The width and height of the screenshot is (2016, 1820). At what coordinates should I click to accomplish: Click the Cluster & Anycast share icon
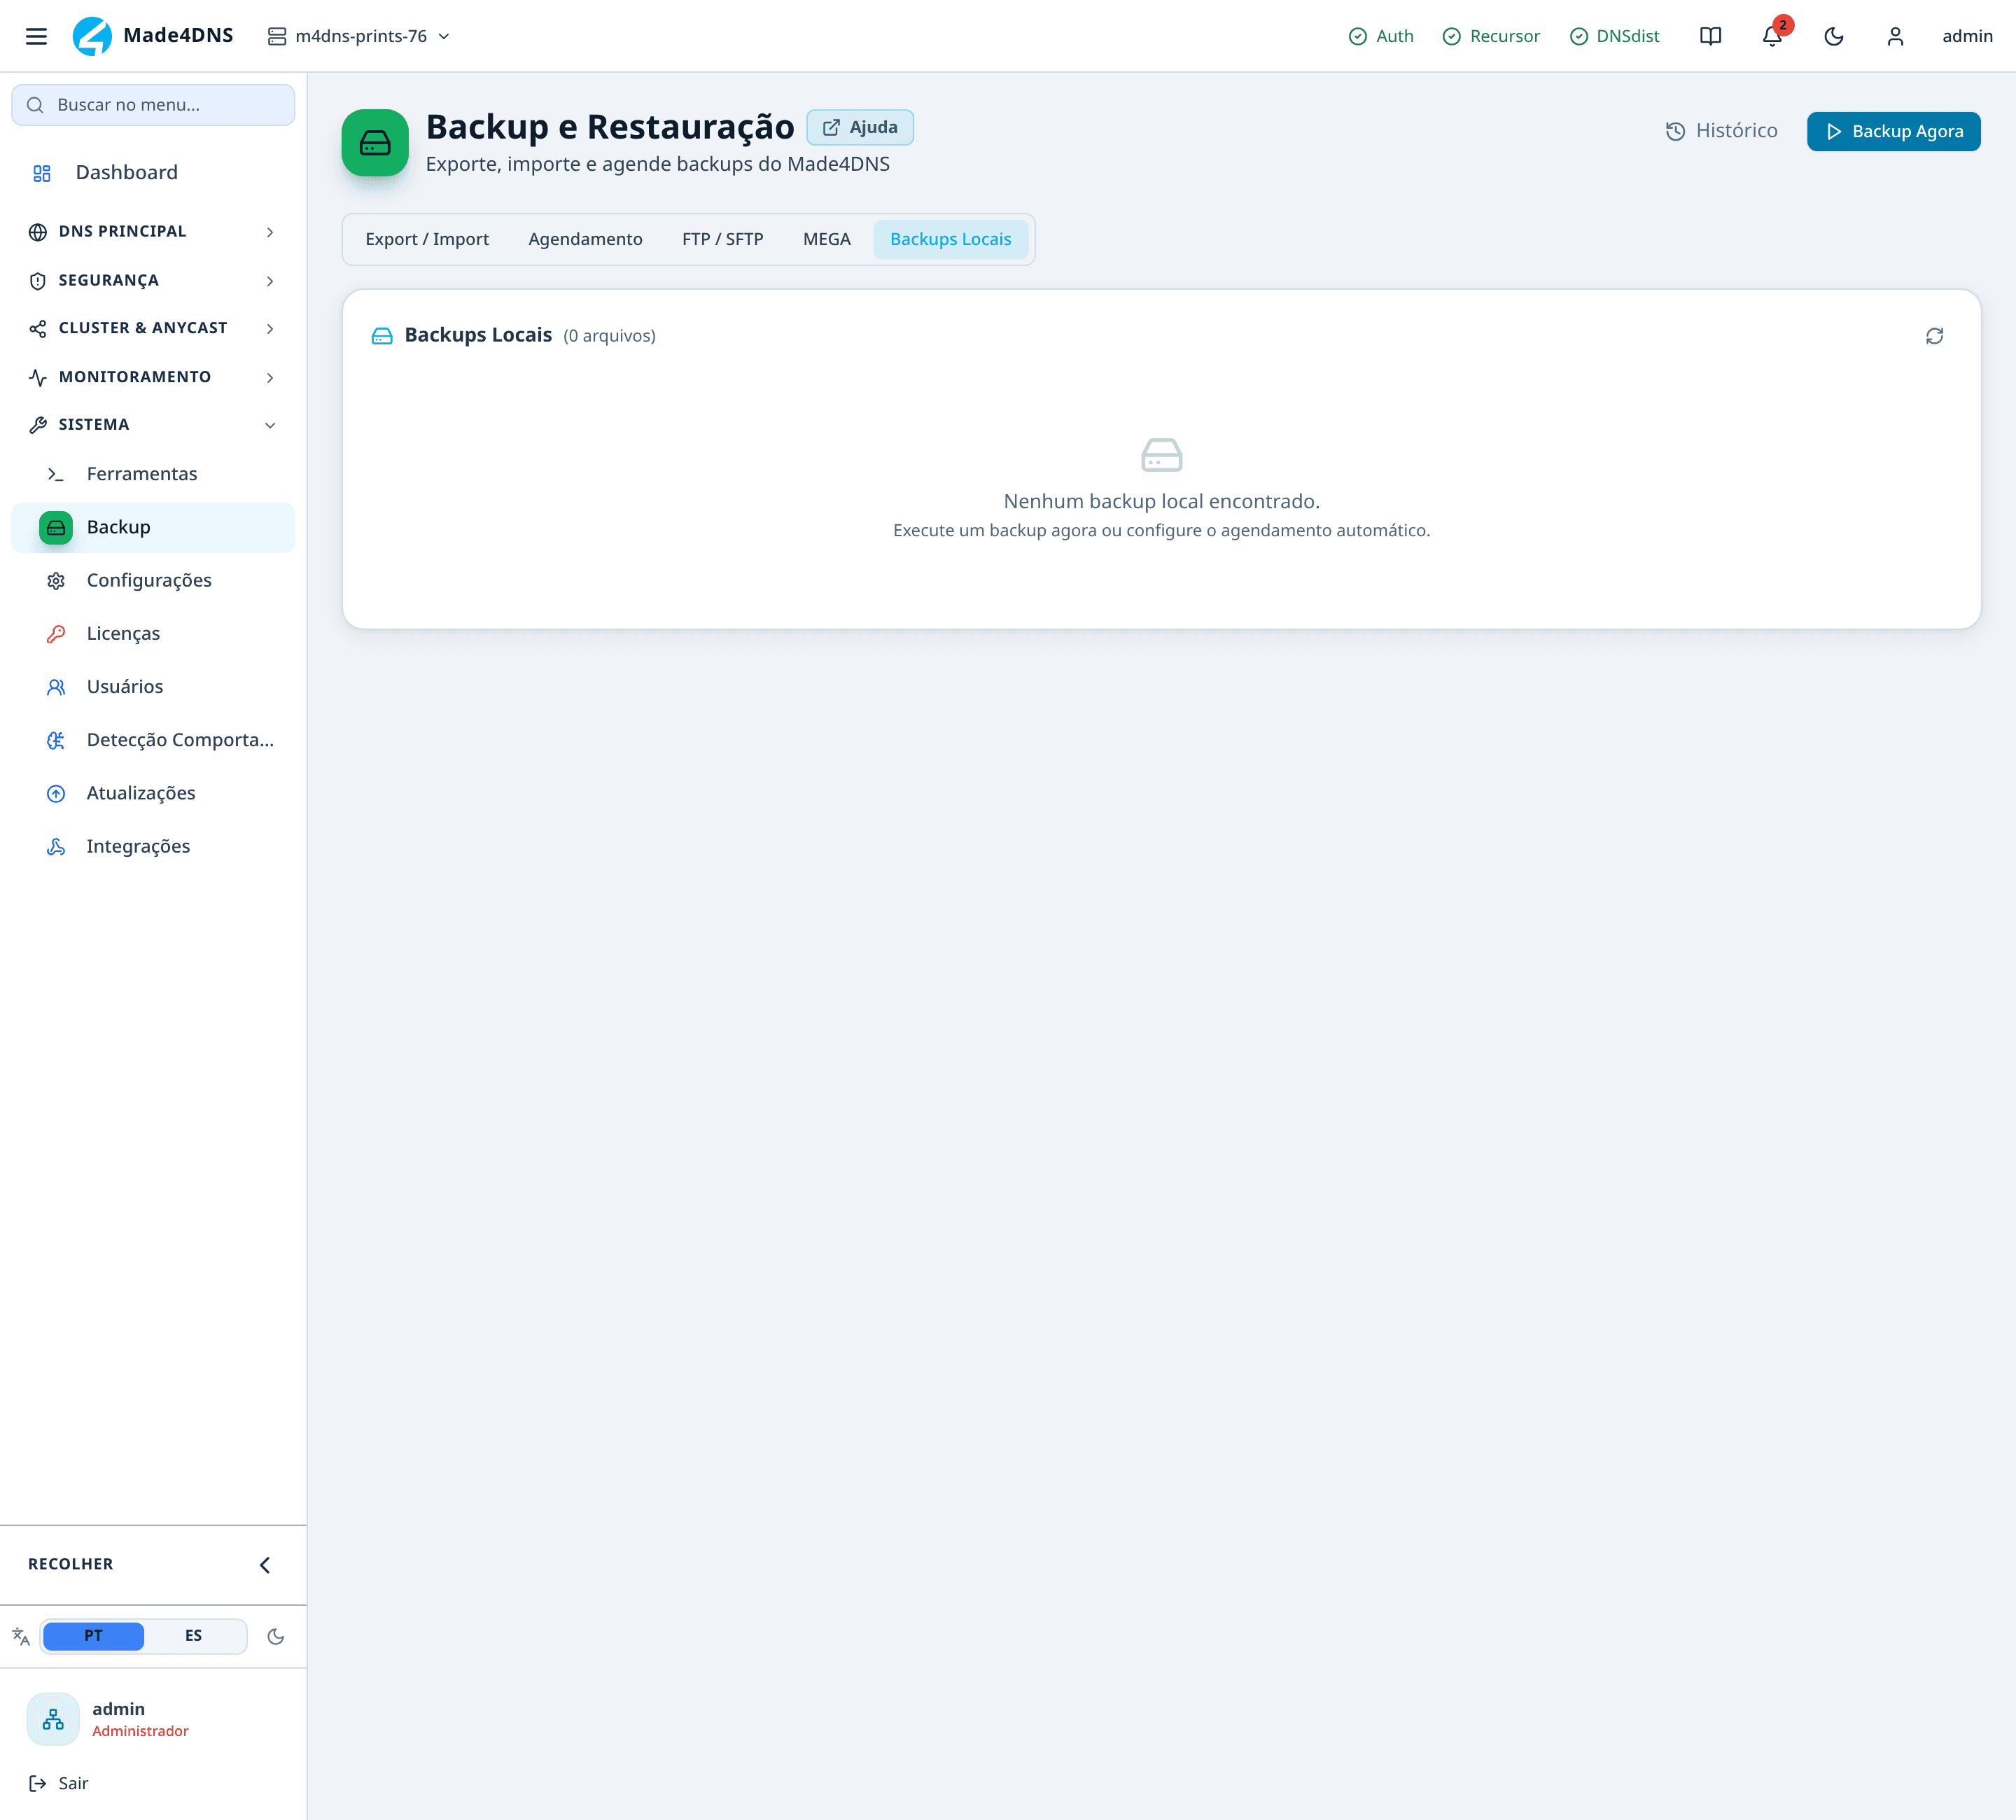coord(38,329)
